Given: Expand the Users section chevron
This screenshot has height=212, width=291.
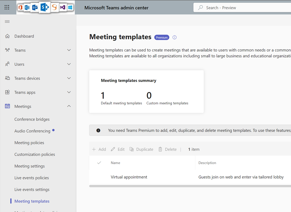Looking at the screenshot, I should [69, 64].
